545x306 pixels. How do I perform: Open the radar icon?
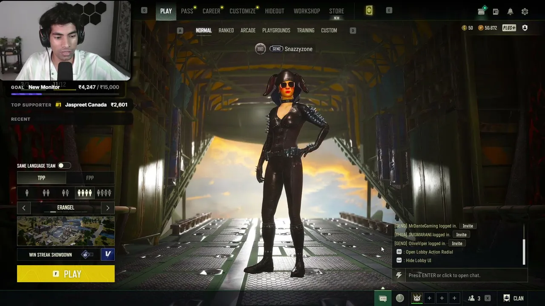[400, 298]
